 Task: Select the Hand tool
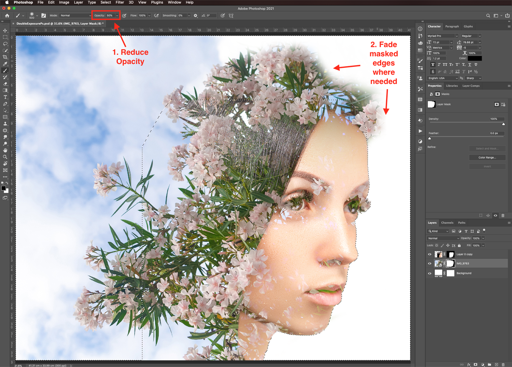click(5, 150)
